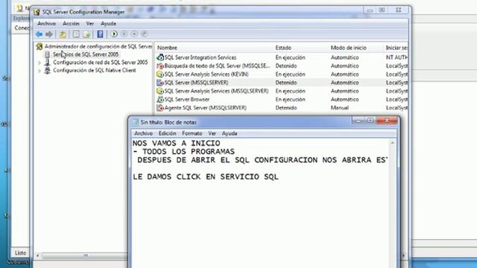Image resolution: width=477 pixels, height=268 pixels.
Task: Maximize the Bloc de notas window
Action: (370, 121)
